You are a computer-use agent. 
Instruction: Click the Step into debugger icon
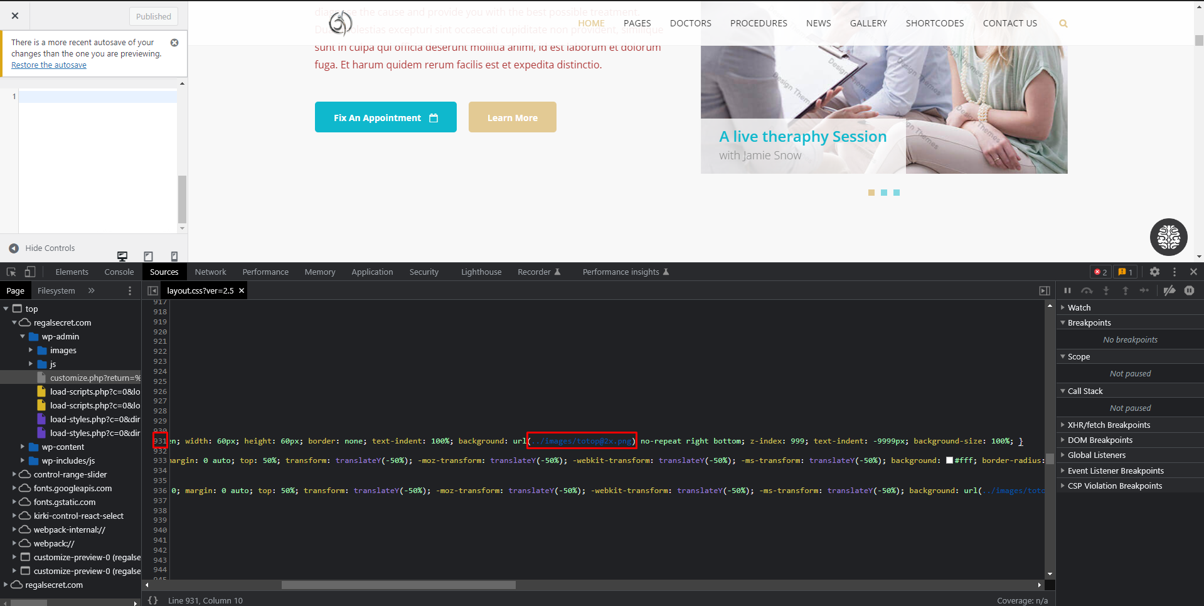[1106, 290]
